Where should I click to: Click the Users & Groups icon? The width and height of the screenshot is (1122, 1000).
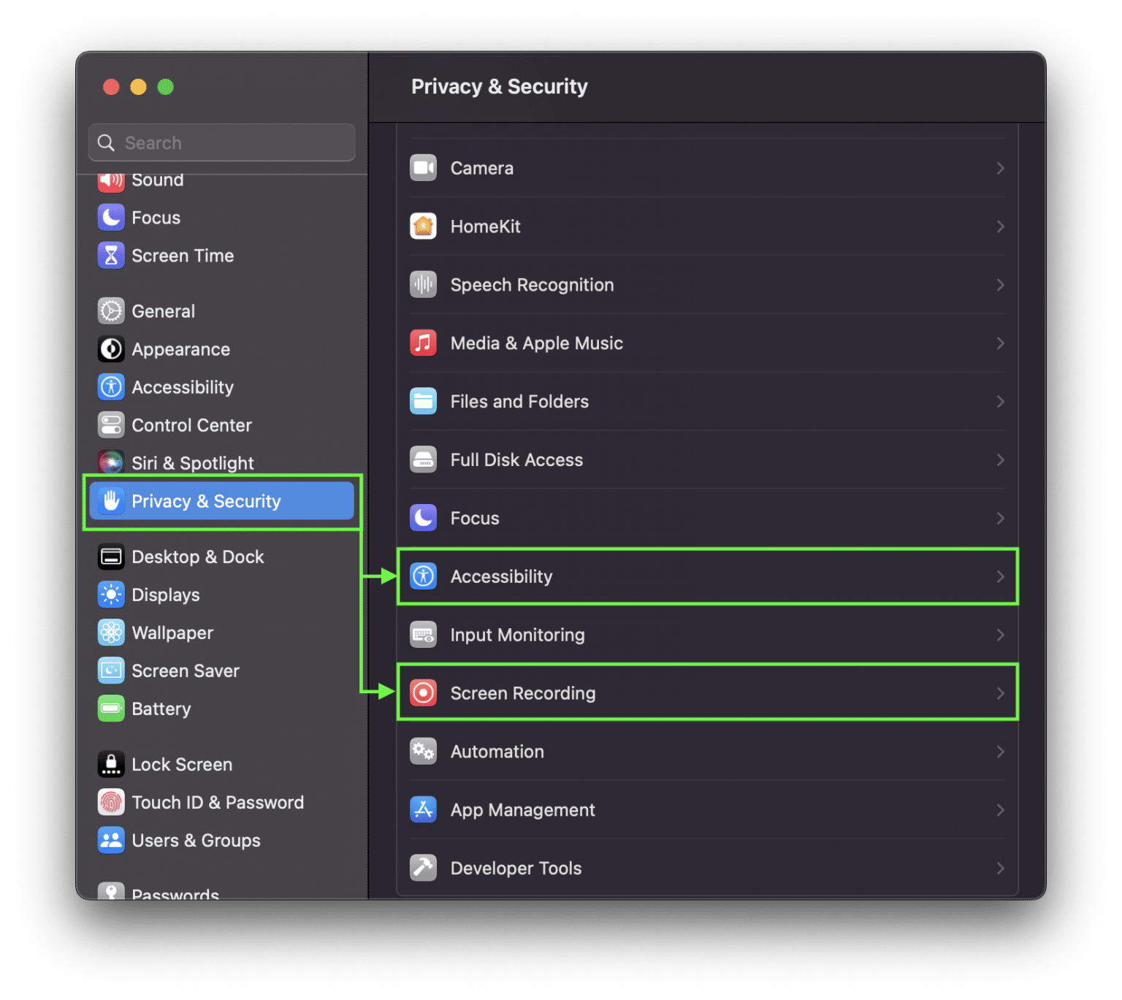coord(111,840)
